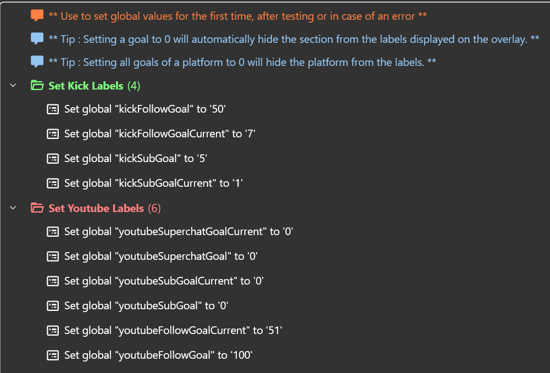Select the orange 'Use to set global values' comment

click(237, 16)
